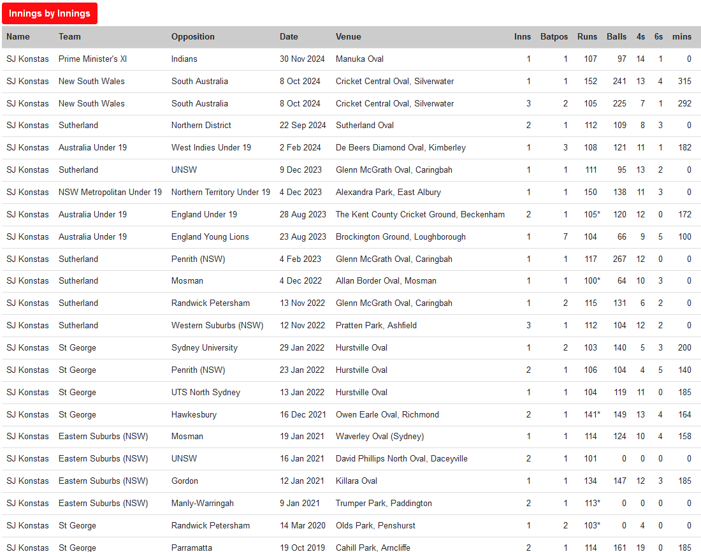This screenshot has width=701, height=552.
Task: Click the red Innings by Innings button
Action: [50, 13]
